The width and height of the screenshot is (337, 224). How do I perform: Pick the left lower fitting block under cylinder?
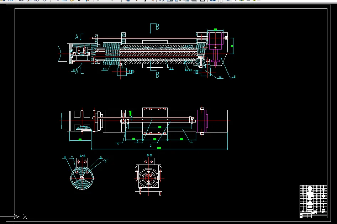coord(122,72)
